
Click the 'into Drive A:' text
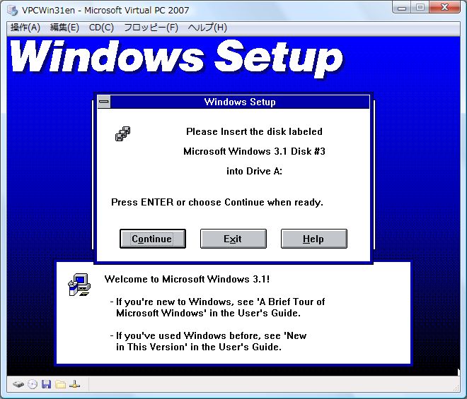coord(254,172)
